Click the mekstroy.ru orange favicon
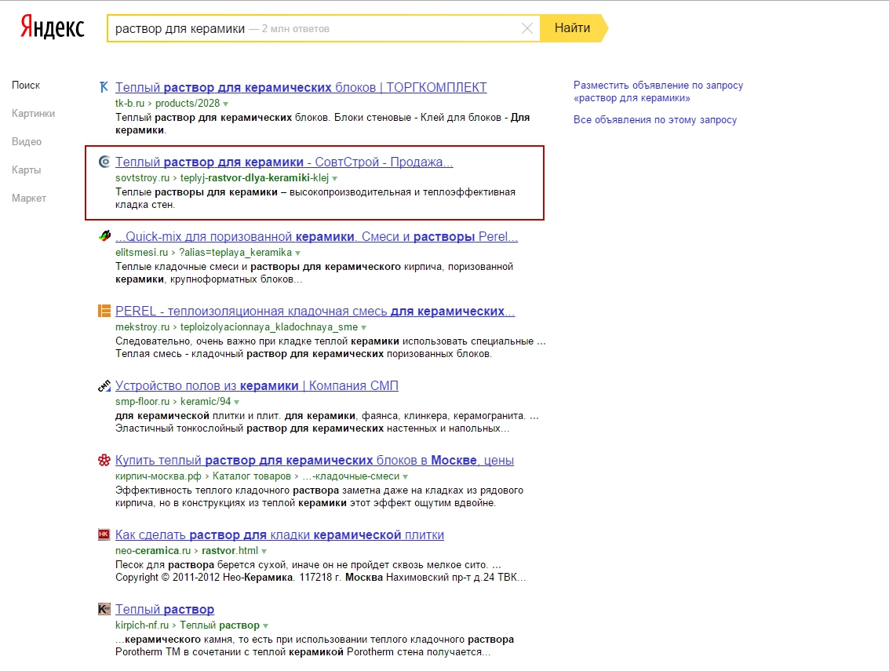Image resolution: width=889 pixels, height=671 pixels. (x=104, y=311)
